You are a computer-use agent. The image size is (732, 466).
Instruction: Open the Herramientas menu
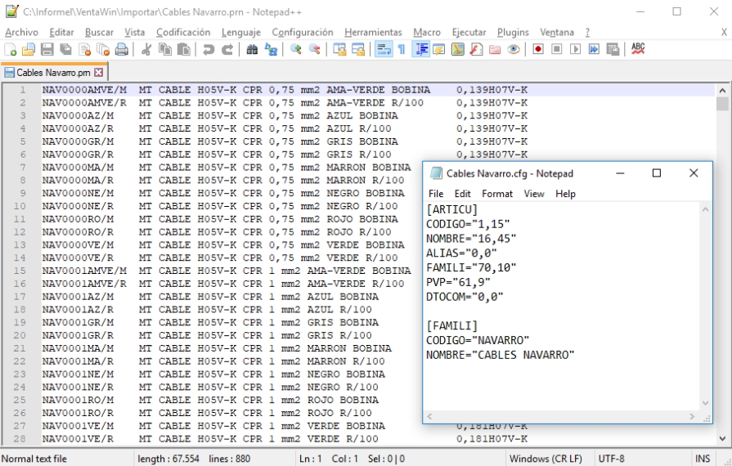[x=373, y=32]
